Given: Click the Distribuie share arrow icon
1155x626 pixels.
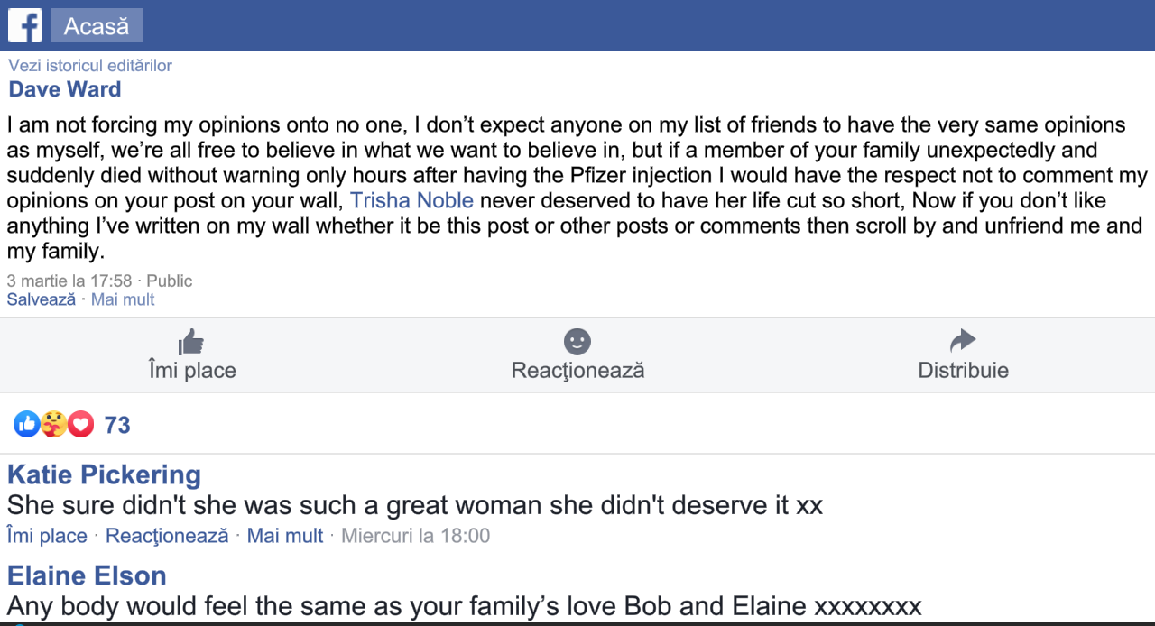Looking at the screenshot, I should [963, 341].
